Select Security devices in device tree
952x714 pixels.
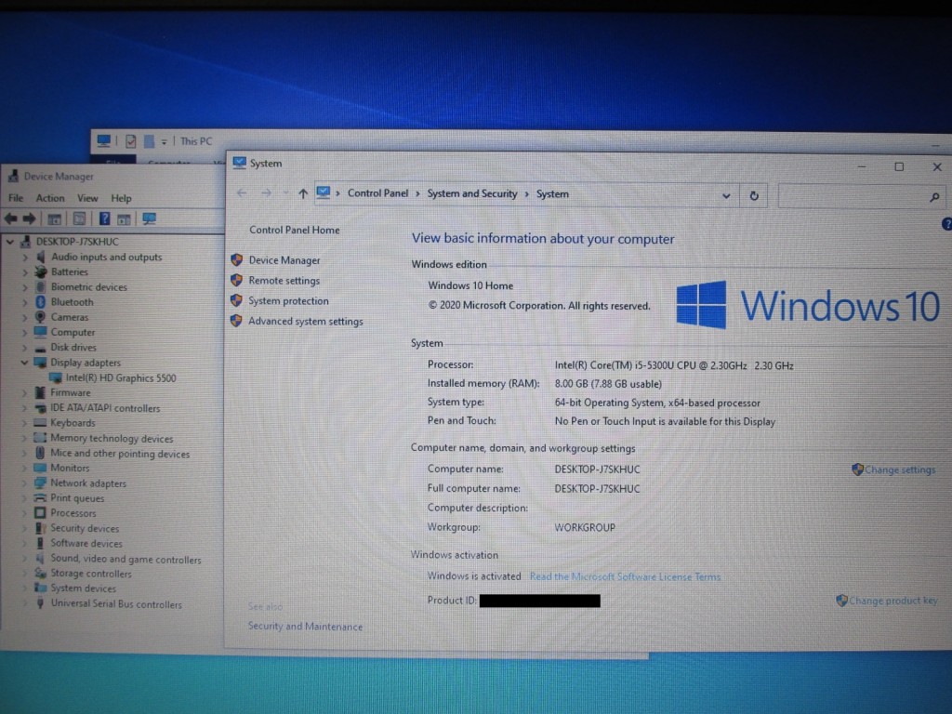coord(85,528)
